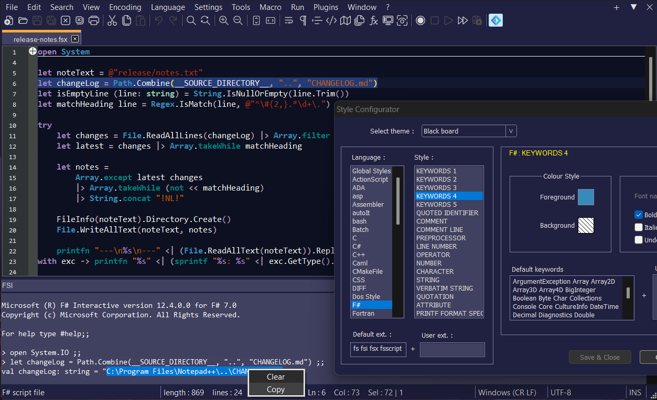Image resolution: width=657 pixels, height=400 pixels.
Task: Open the toolbar dropdown triangle at top right
Action: coord(633,7)
